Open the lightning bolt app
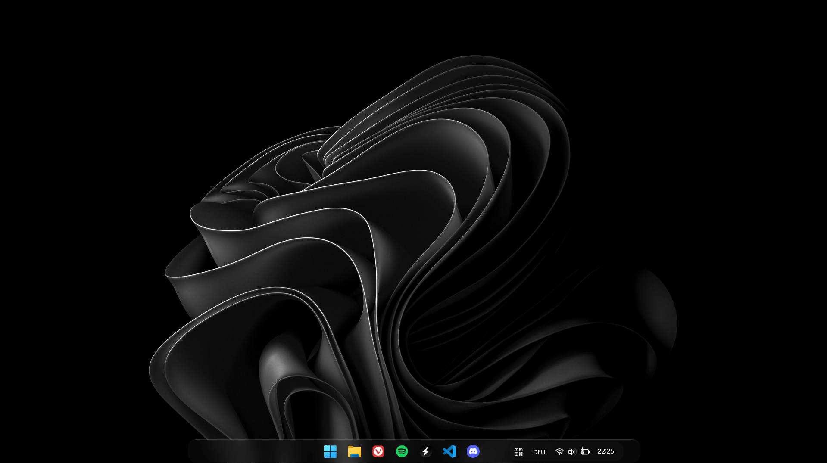This screenshot has height=463, width=827. (x=426, y=451)
